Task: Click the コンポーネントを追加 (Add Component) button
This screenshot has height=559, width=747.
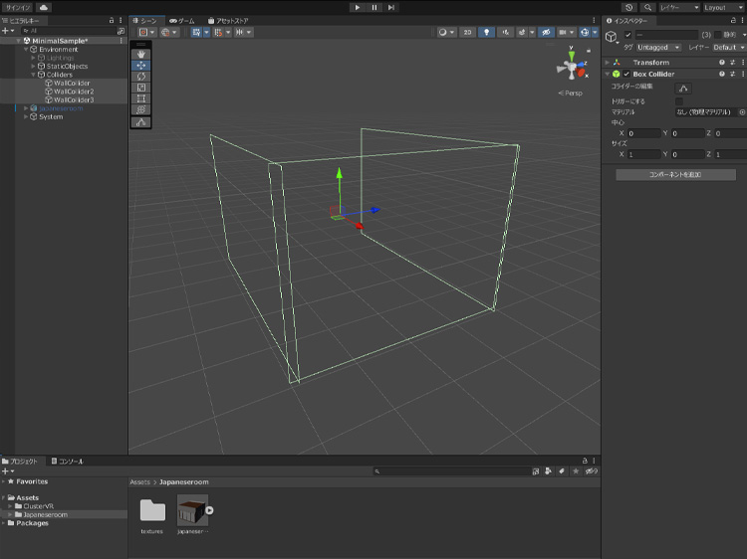Action: coord(675,174)
